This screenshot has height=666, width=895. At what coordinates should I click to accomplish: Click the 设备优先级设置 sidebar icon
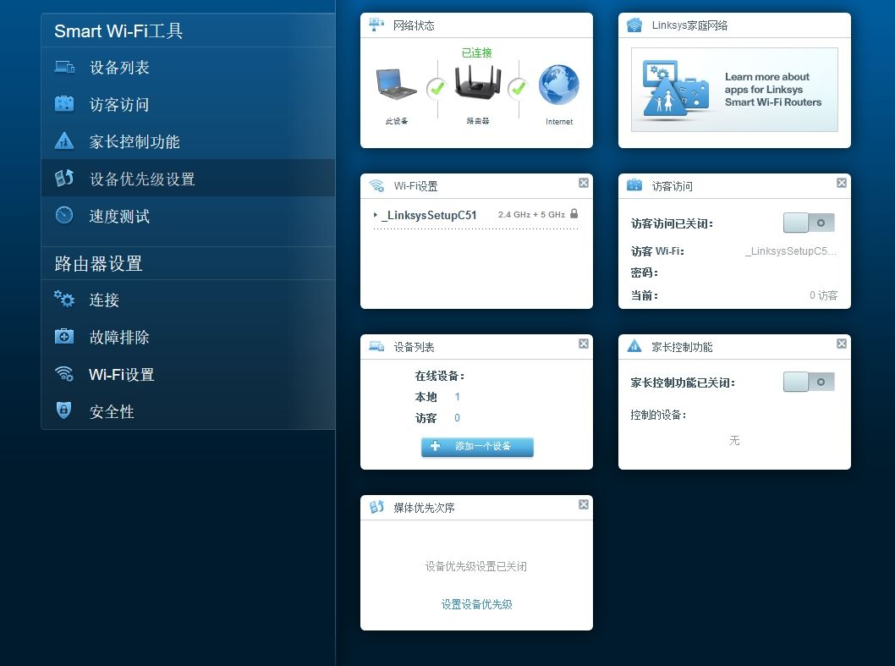64,179
